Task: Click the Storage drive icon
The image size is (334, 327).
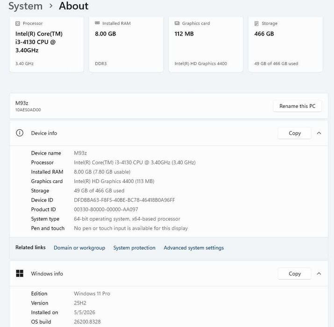Action: pos(256,23)
